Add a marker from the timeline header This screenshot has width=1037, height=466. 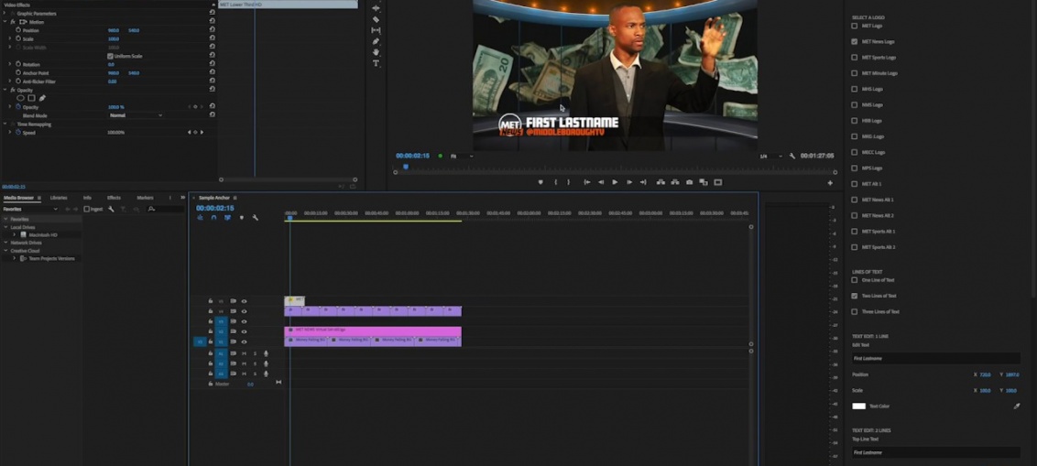click(x=242, y=218)
